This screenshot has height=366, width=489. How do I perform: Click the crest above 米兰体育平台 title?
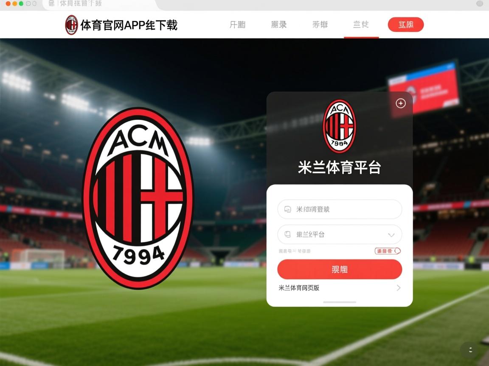[339, 126]
